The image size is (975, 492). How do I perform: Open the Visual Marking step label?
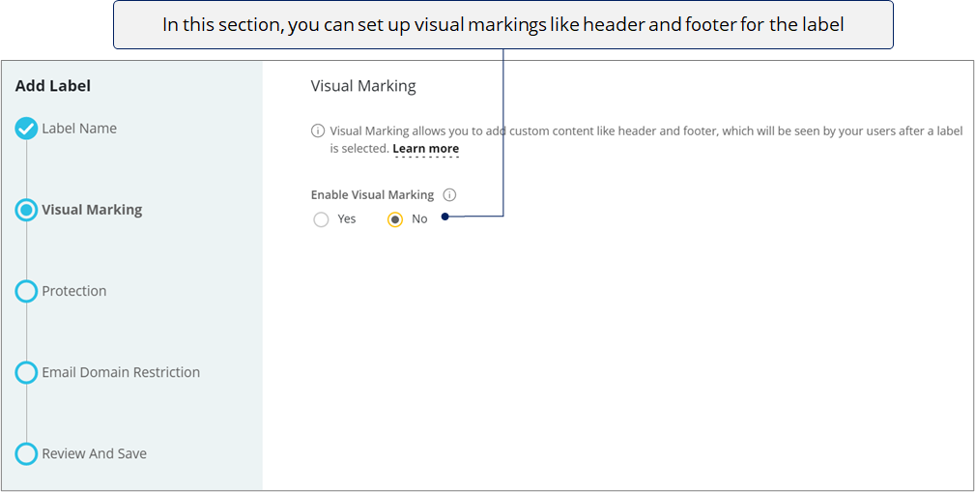pyautogui.click(x=92, y=210)
